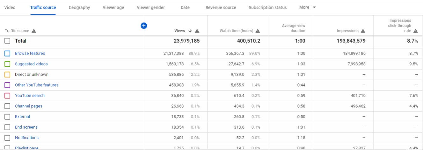
Task: Click warning icon beside Impressions header
Action: [363, 31]
